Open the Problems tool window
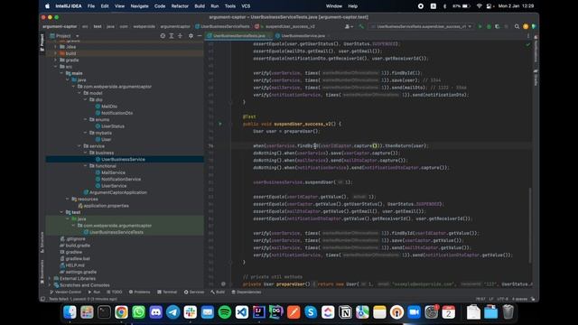 (x=139, y=292)
